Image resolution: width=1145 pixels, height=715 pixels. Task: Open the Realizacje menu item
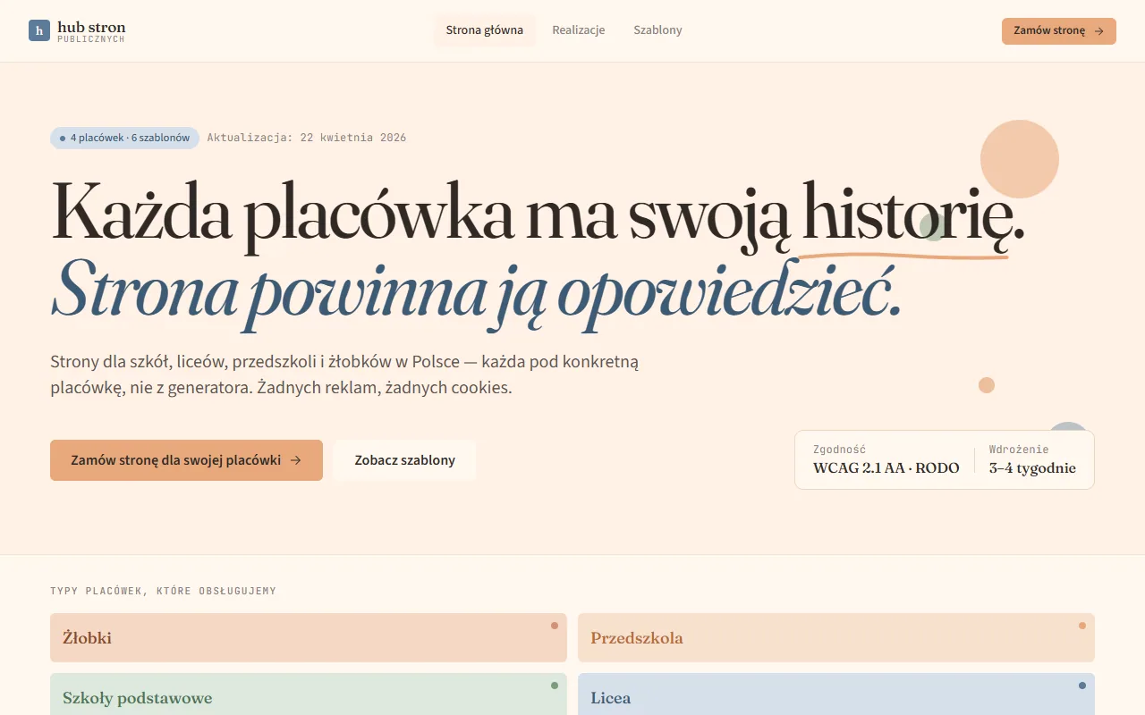pyautogui.click(x=579, y=30)
